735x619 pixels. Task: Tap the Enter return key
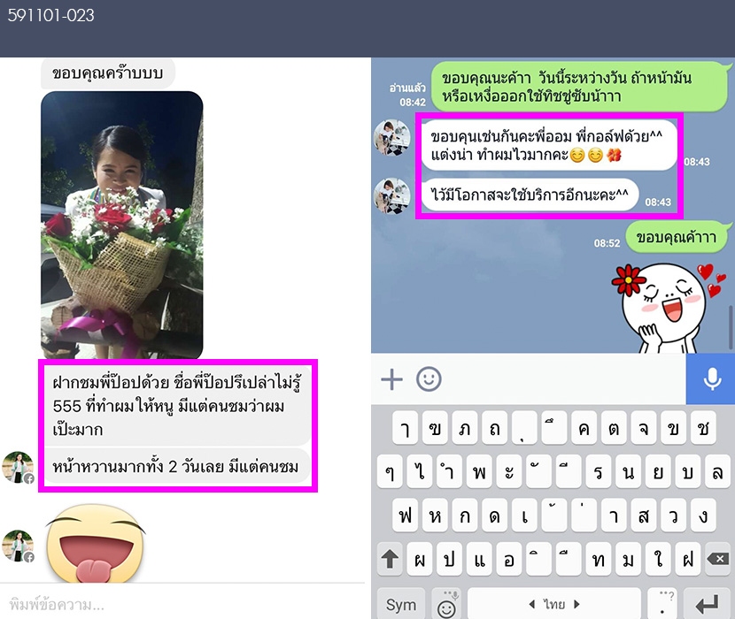point(708,604)
